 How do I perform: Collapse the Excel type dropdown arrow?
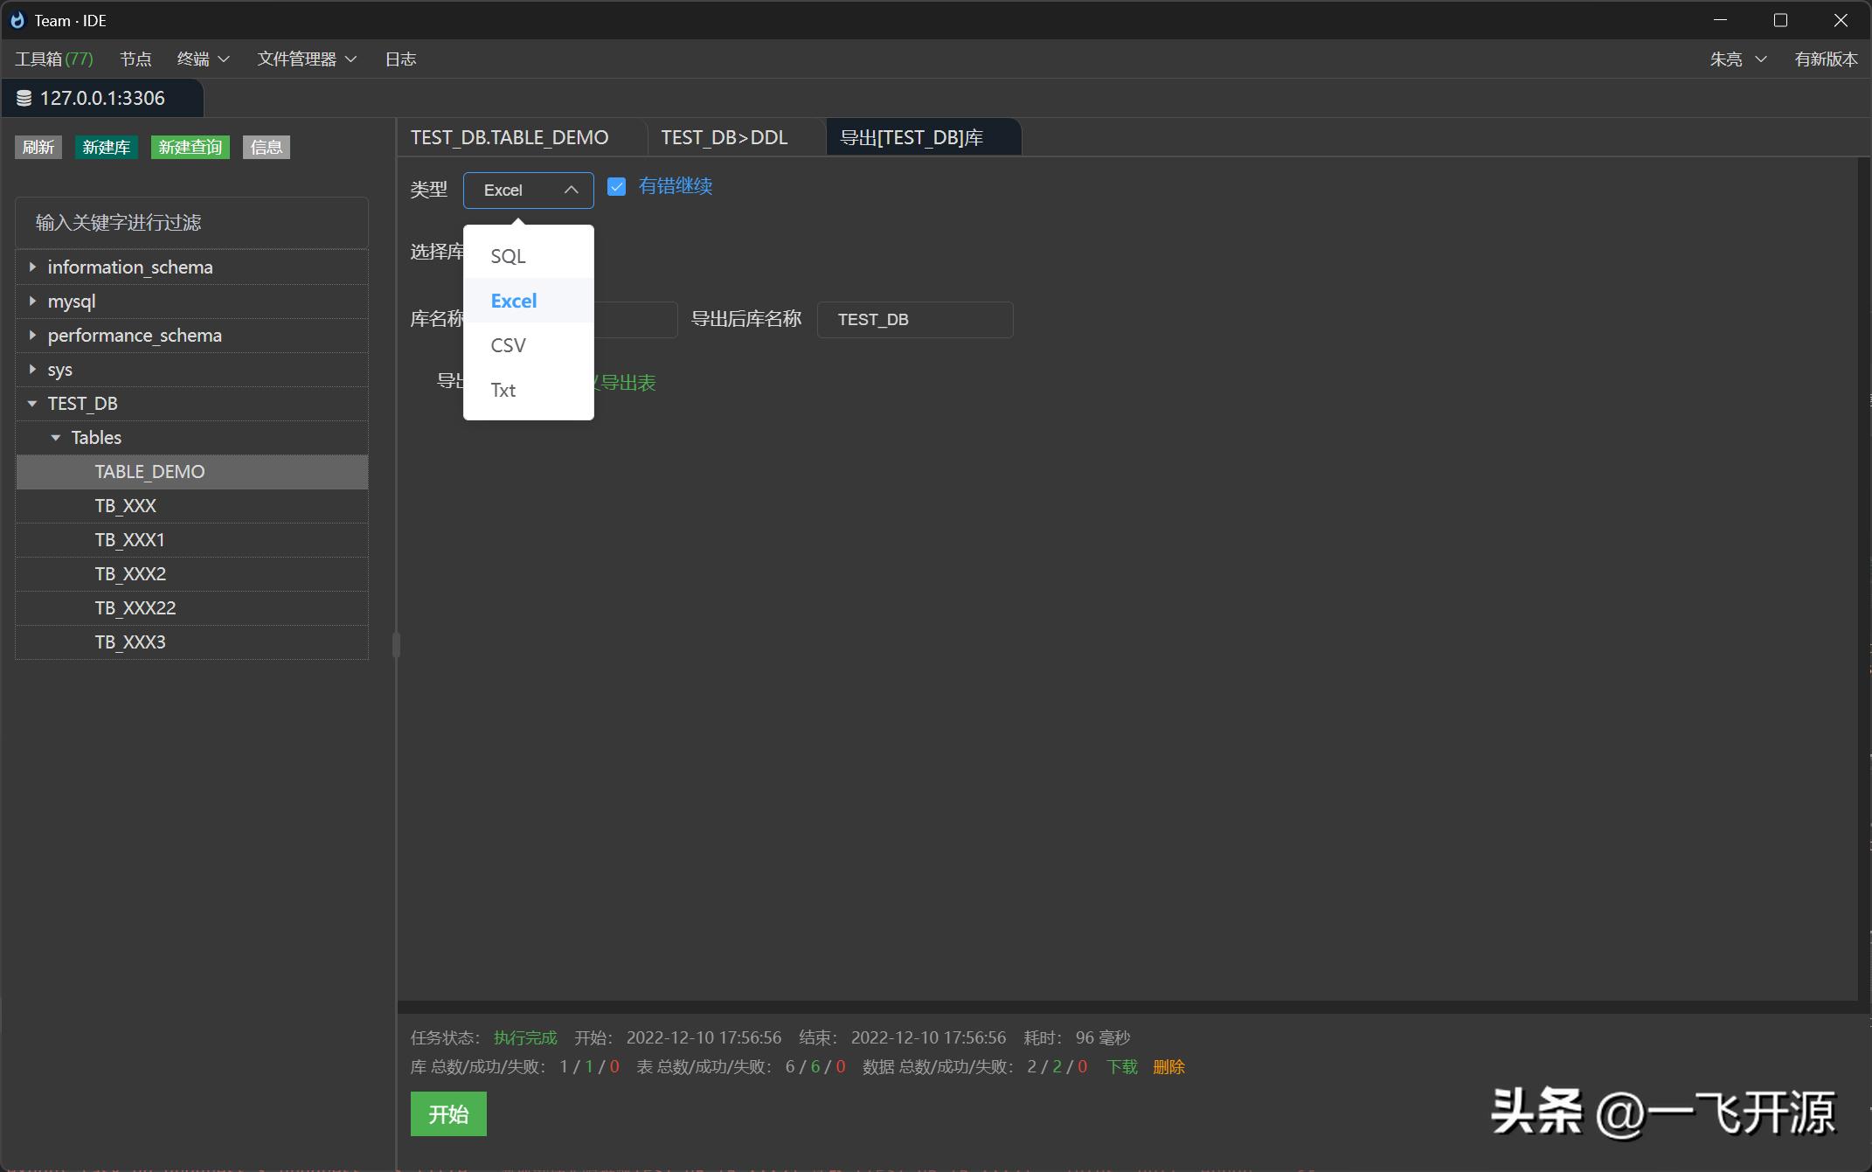(x=571, y=190)
